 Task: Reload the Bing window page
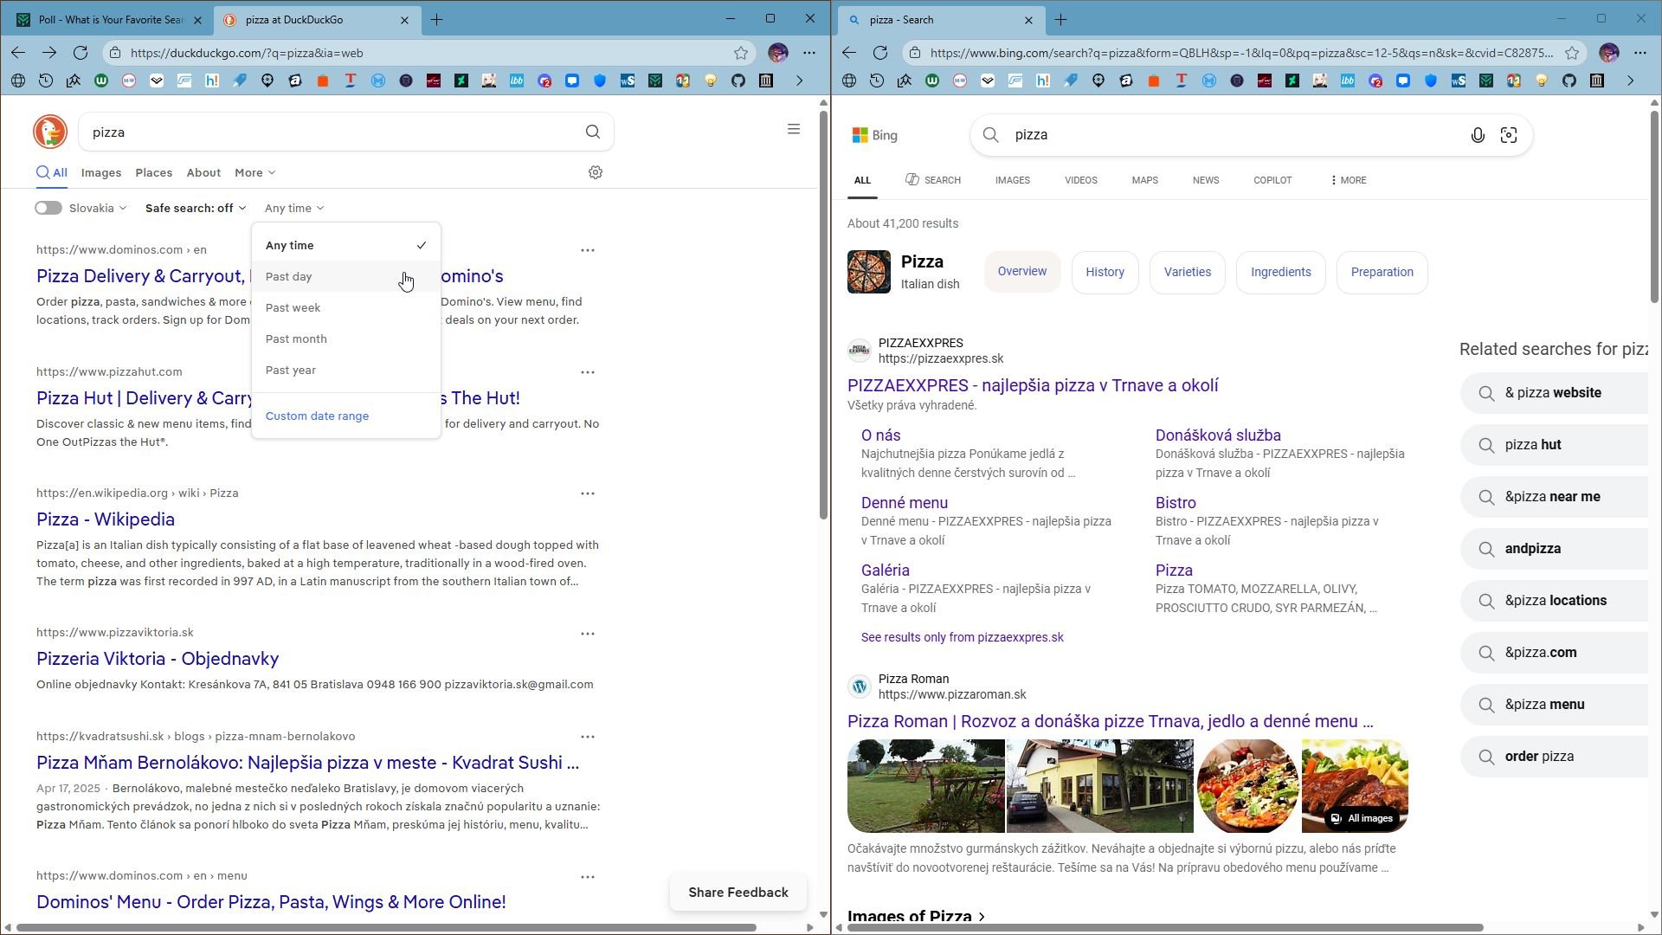pyautogui.click(x=880, y=53)
